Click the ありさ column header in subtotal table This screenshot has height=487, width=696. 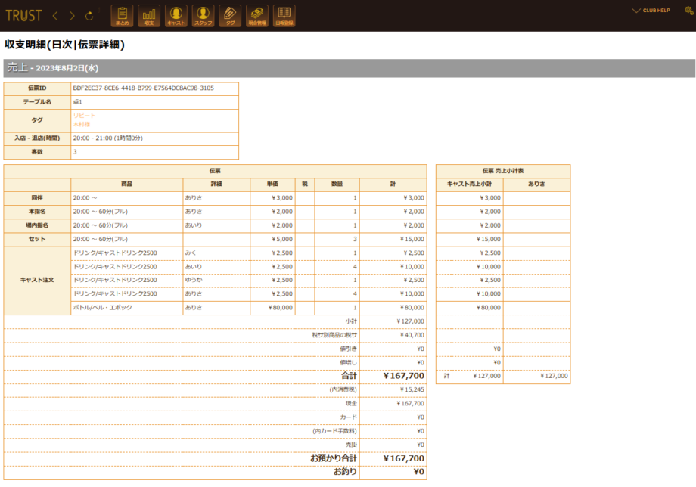536,185
